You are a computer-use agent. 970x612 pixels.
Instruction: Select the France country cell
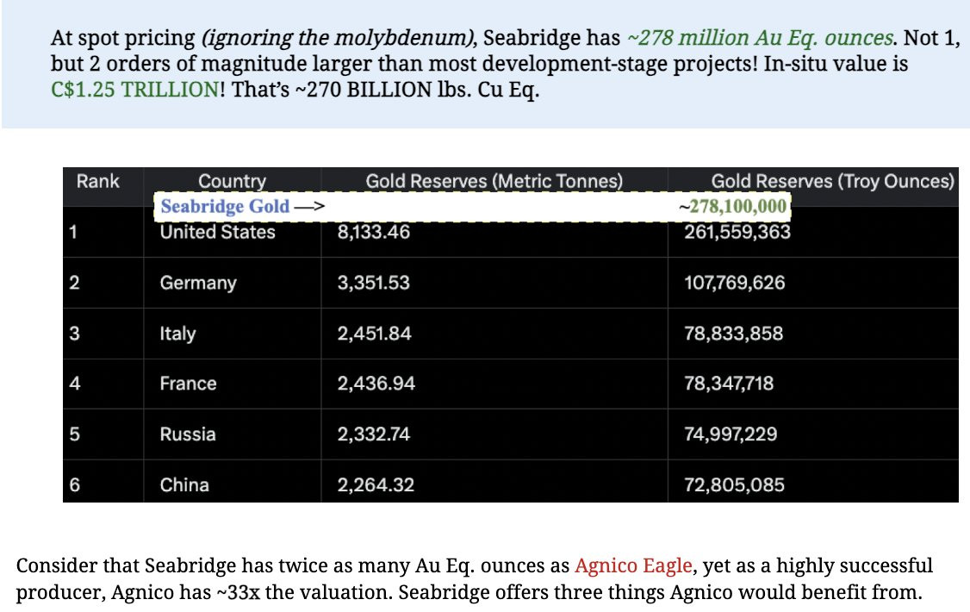tap(188, 384)
